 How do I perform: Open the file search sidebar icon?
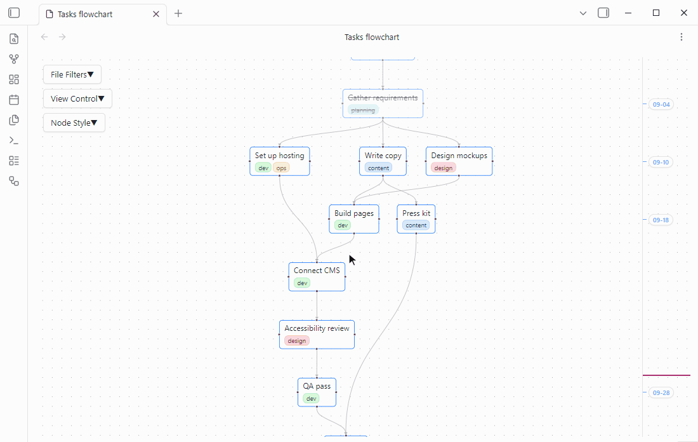point(14,39)
